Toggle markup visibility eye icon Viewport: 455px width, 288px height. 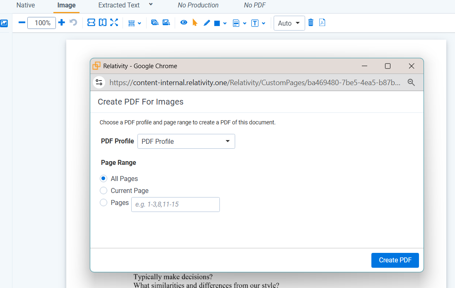pos(184,22)
